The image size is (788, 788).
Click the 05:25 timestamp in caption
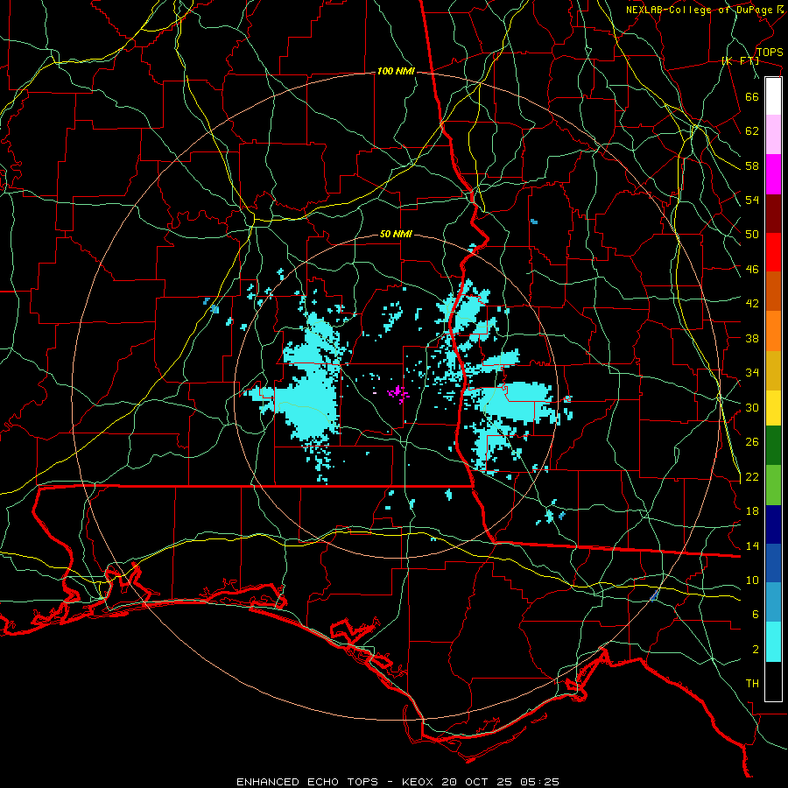tap(541, 782)
